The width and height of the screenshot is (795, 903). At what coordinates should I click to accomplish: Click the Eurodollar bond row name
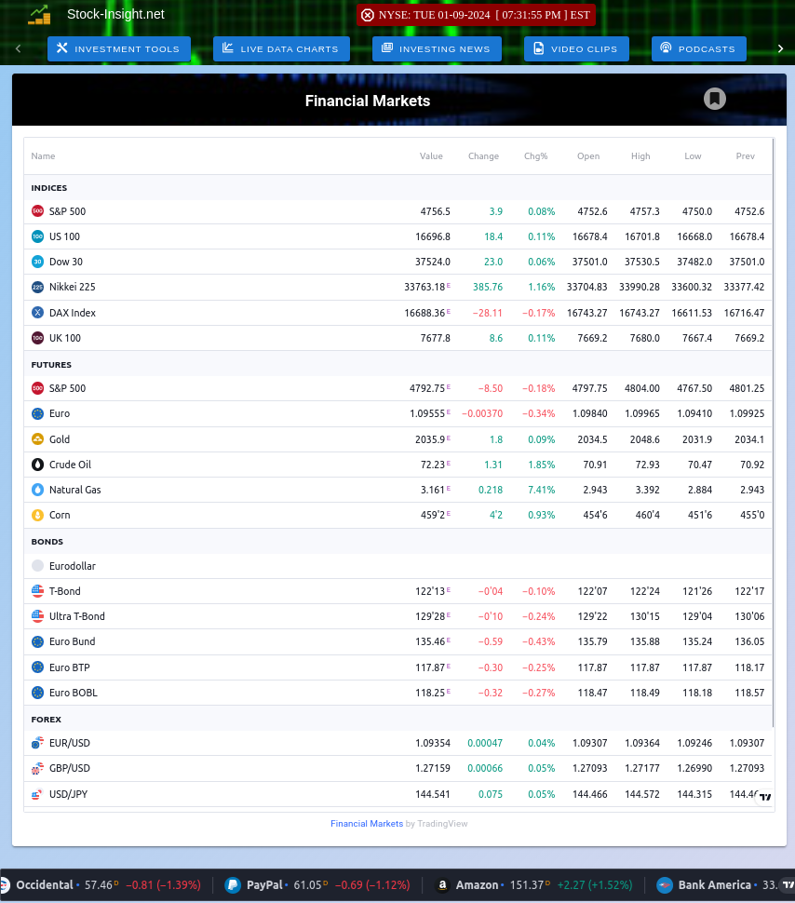coord(73,566)
